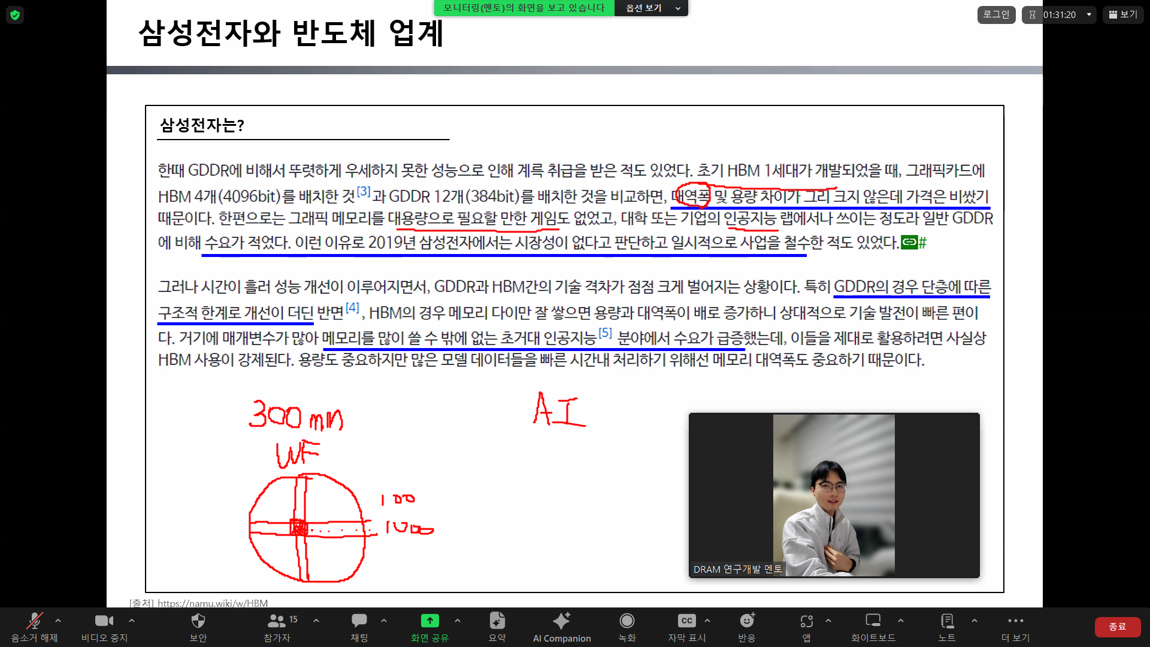Click the green link icon after 있었다.
Viewport: 1150px width, 647px height.
coord(909,242)
